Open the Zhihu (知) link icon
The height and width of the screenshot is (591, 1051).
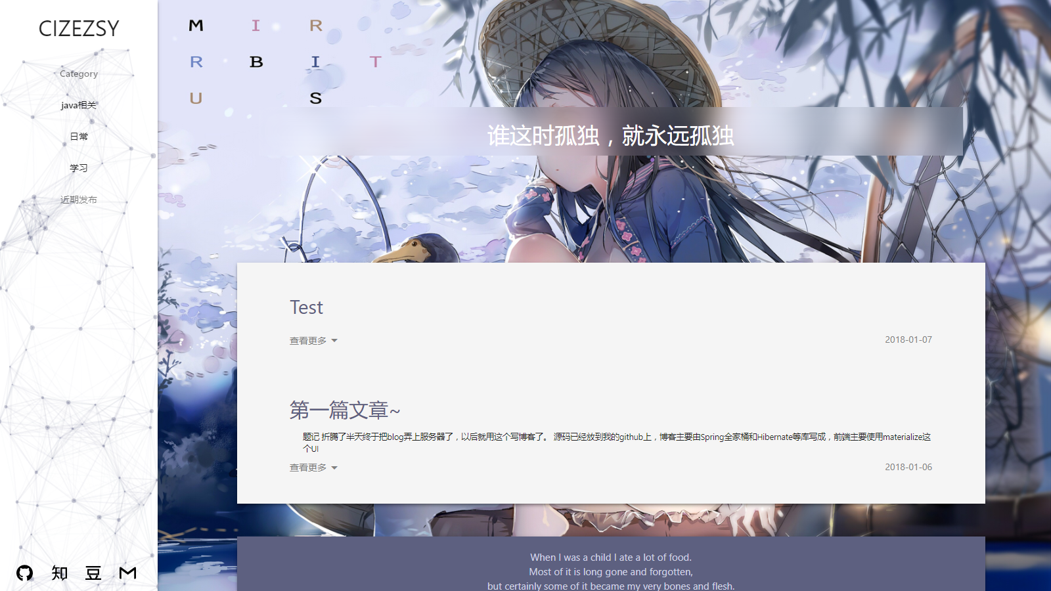click(59, 573)
